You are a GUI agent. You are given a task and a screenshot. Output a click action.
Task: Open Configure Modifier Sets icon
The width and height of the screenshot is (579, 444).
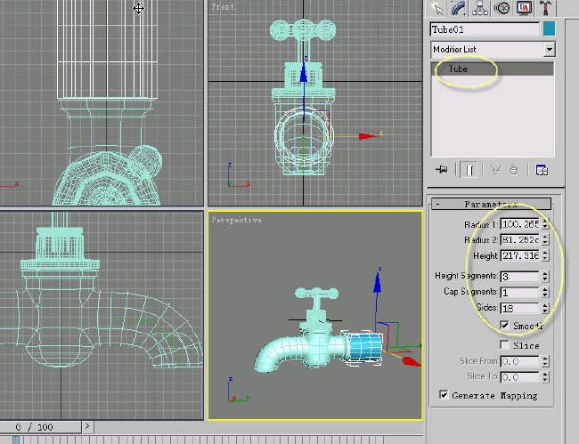tap(542, 170)
